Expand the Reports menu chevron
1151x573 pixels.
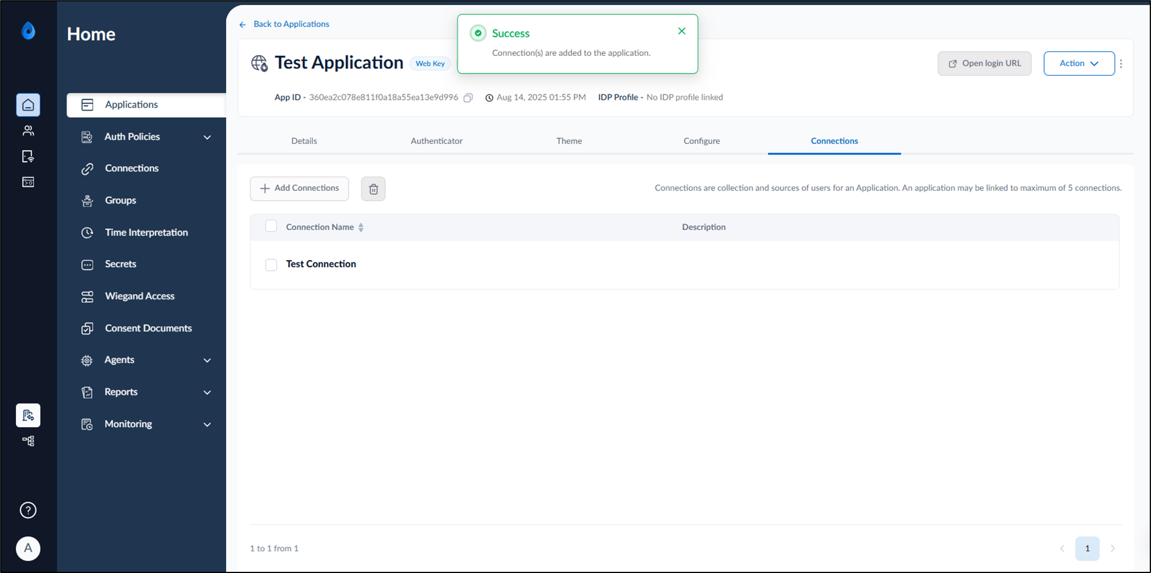(207, 393)
